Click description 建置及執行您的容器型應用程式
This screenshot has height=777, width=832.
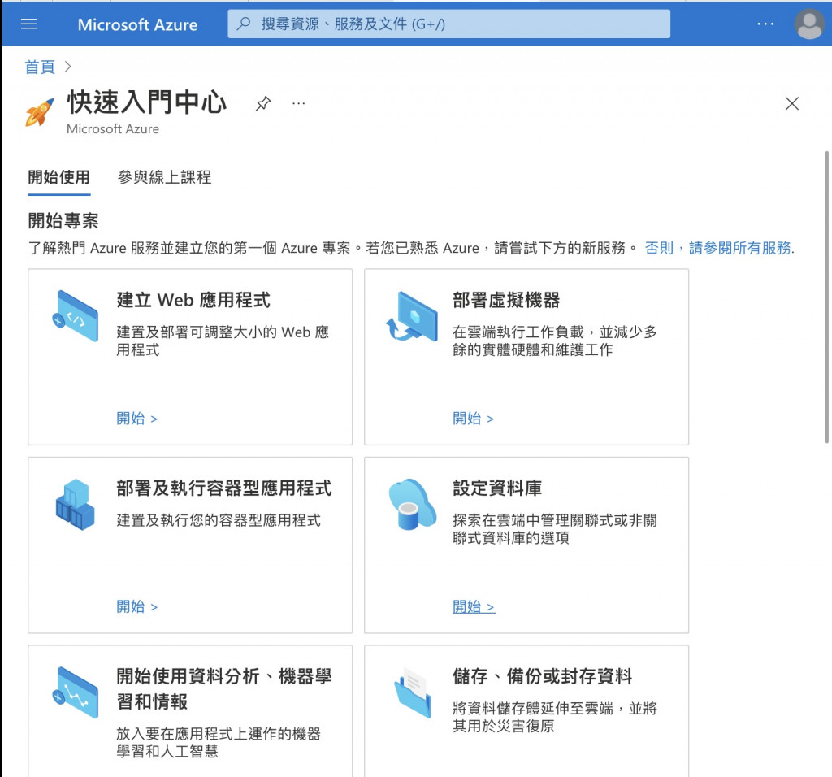click(x=218, y=520)
